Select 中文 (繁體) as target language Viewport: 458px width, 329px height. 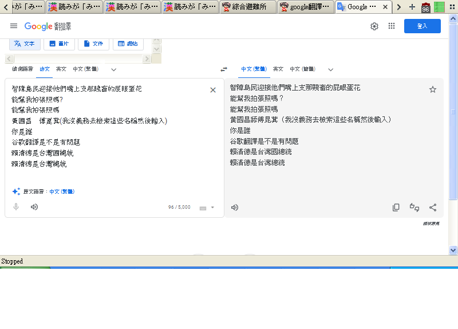click(254, 69)
